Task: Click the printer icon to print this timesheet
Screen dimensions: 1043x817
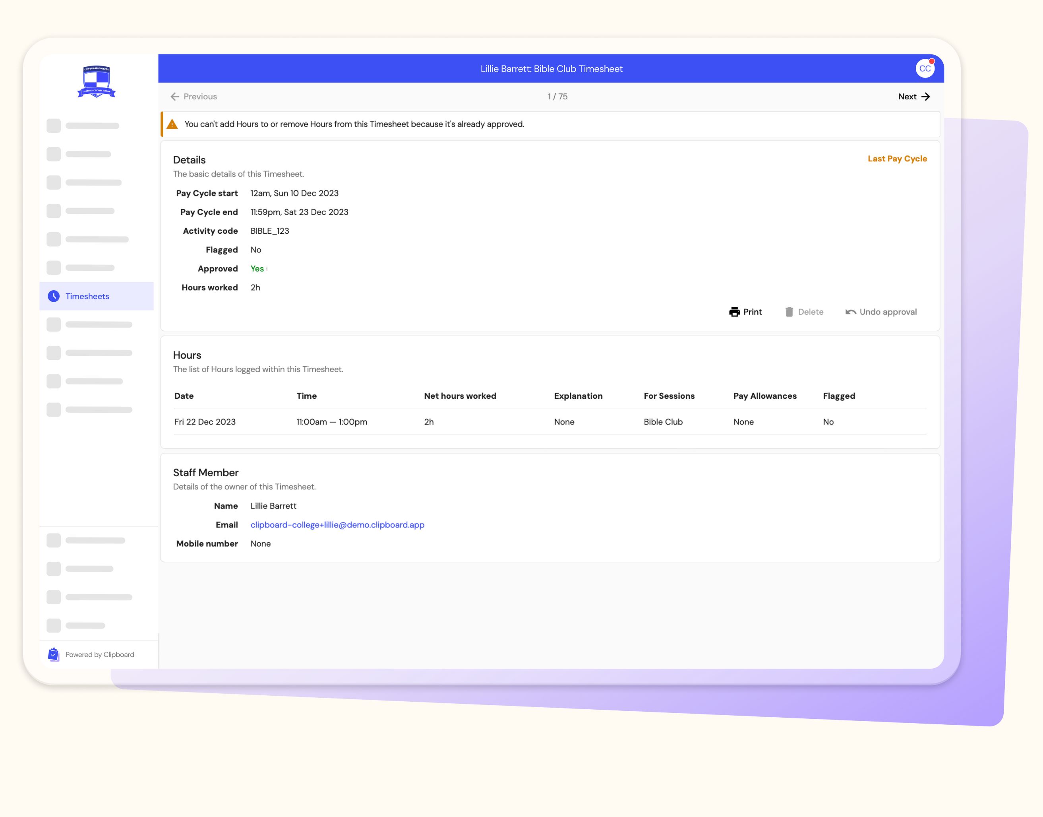Action: pos(735,312)
